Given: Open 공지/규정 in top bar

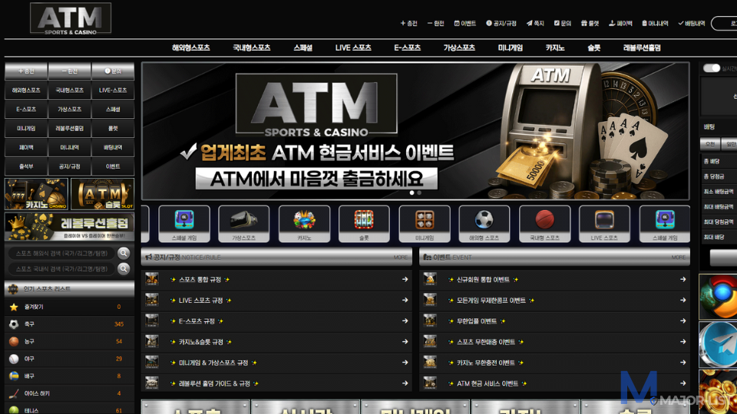Looking at the screenshot, I should (501, 23).
